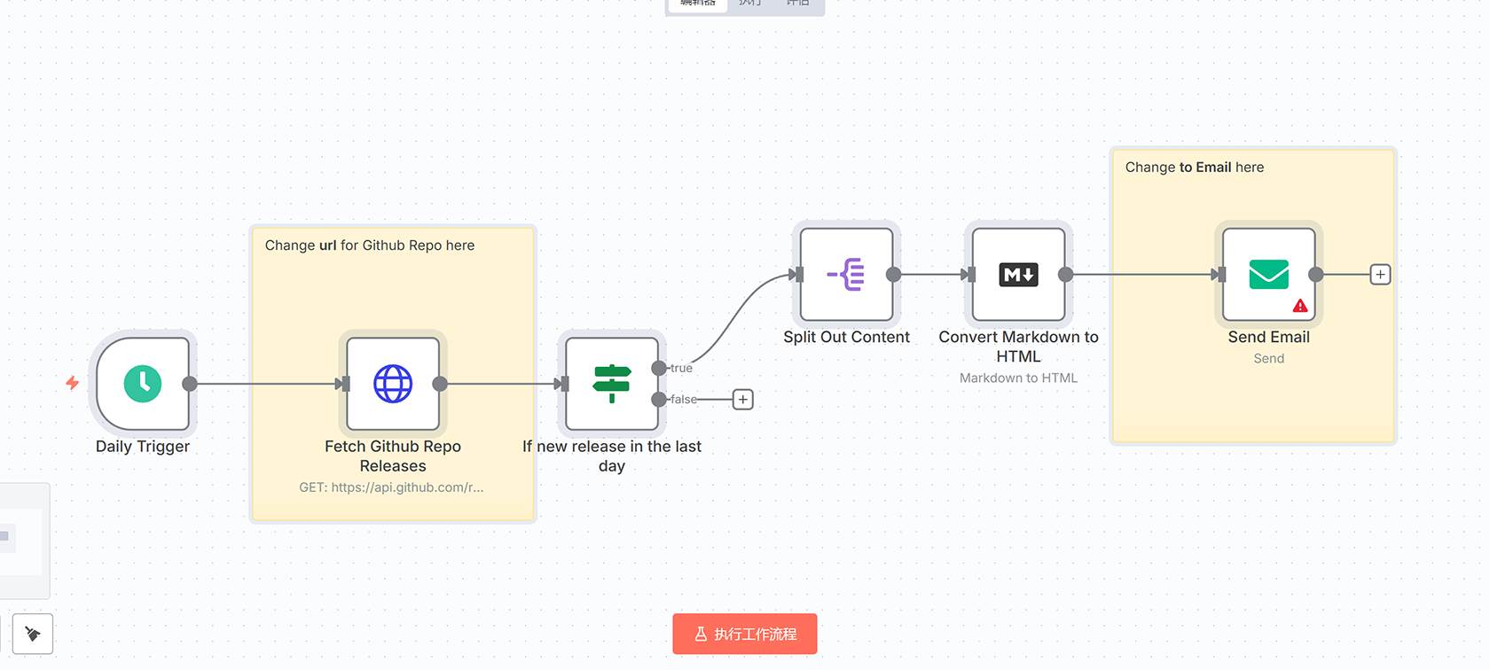
Task: Open the 评估 tab
Action: point(797,4)
